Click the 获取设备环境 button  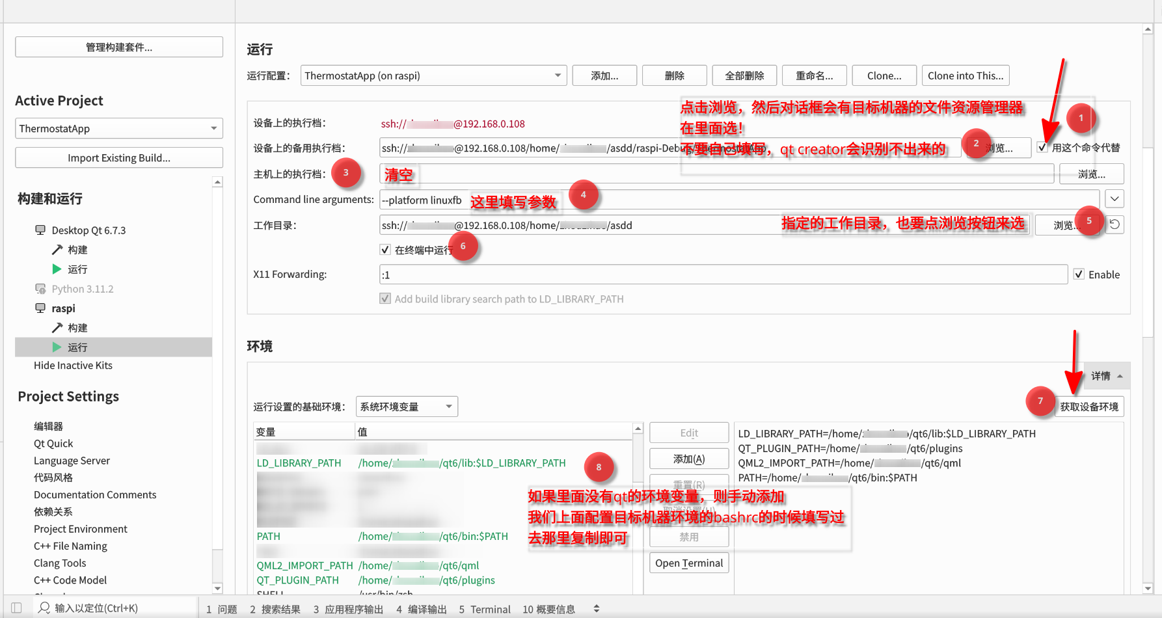pyautogui.click(x=1088, y=407)
